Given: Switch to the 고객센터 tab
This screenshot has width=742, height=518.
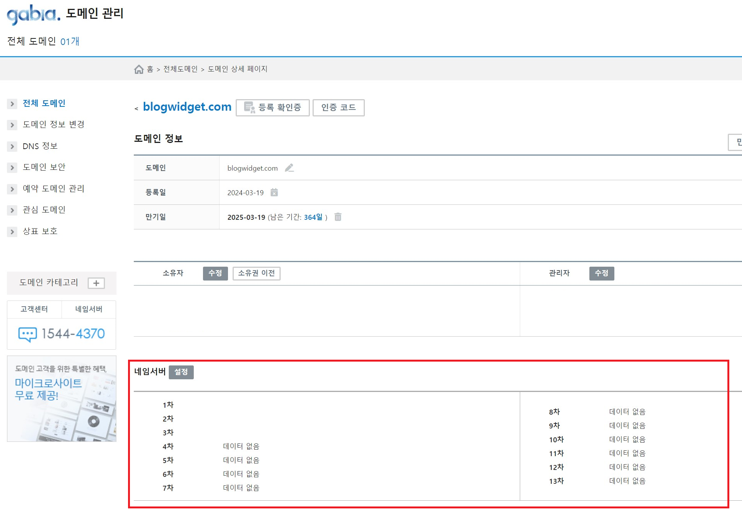Looking at the screenshot, I should (x=34, y=309).
